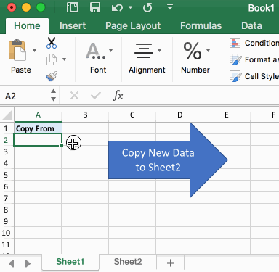Click the Paste clipboard icon
This screenshot has height=272, width=279.
coord(17,50)
